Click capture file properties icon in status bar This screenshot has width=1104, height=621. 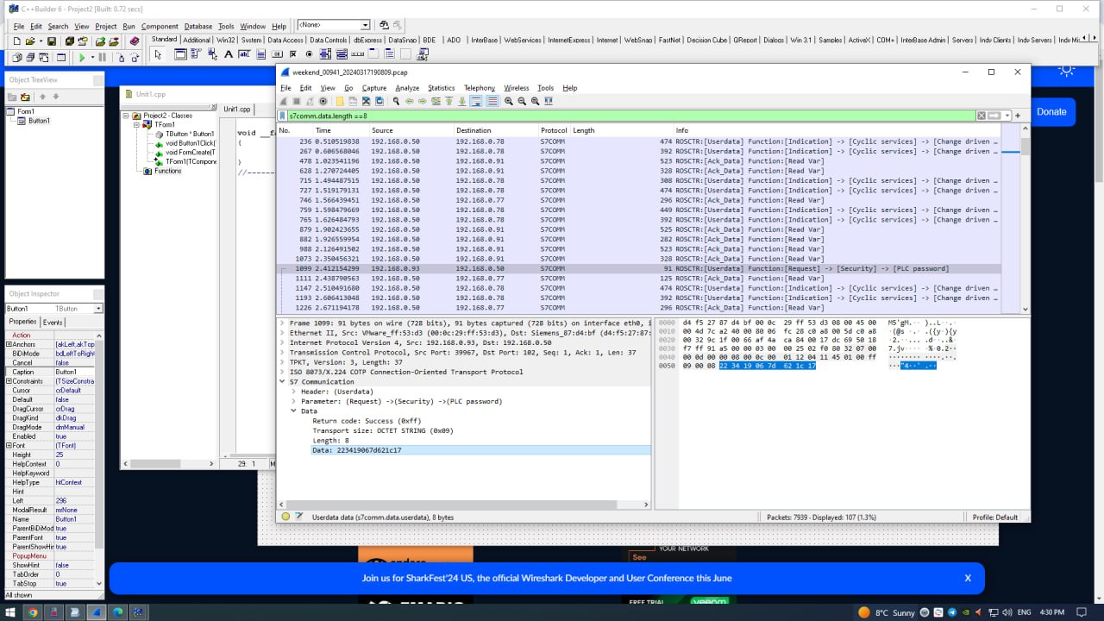pos(299,517)
